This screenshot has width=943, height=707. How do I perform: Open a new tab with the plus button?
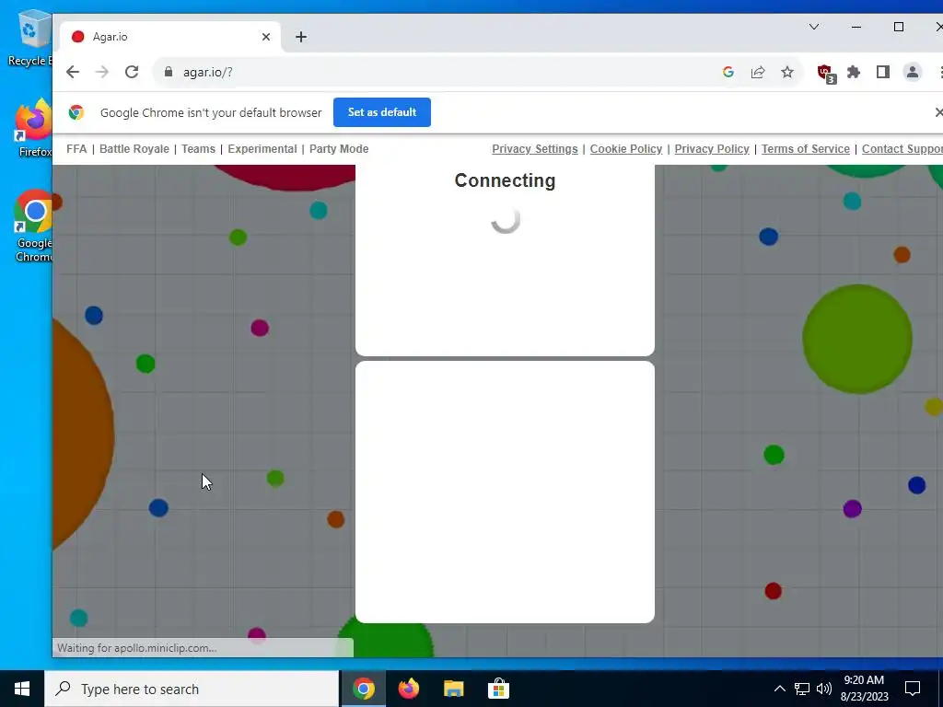pos(301,37)
